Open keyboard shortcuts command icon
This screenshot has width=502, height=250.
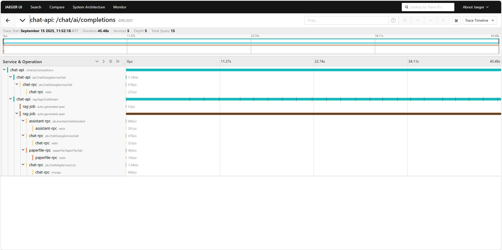[456, 20]
